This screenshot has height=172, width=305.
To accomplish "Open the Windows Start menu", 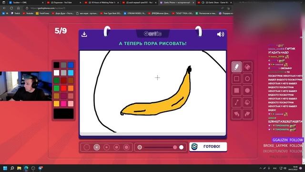I will (5, 168).
